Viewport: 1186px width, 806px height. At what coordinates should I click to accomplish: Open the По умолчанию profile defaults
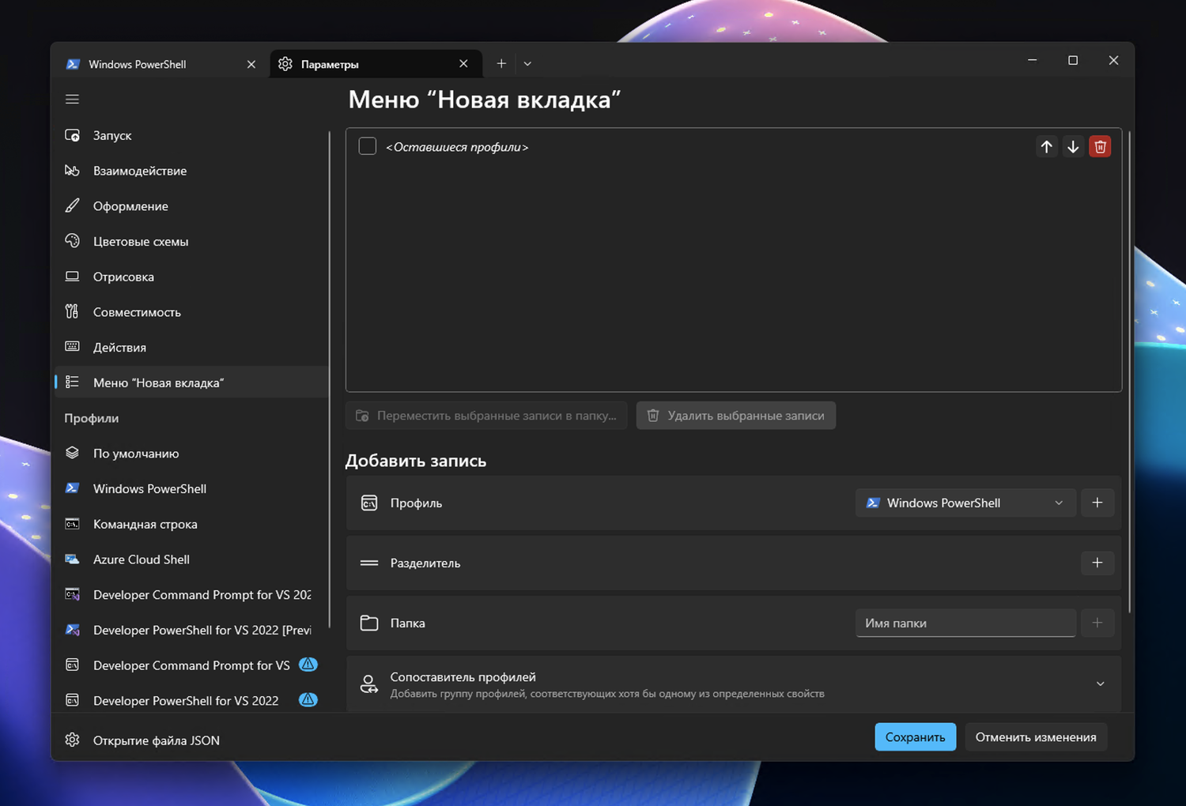click(x=191, y=454)
